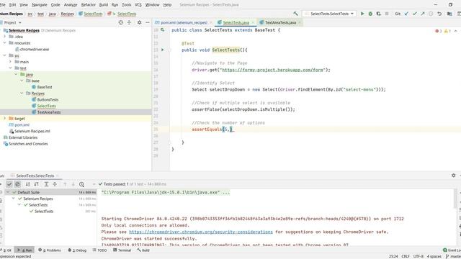Click the CRLF line separator status

tap(406, 256)
